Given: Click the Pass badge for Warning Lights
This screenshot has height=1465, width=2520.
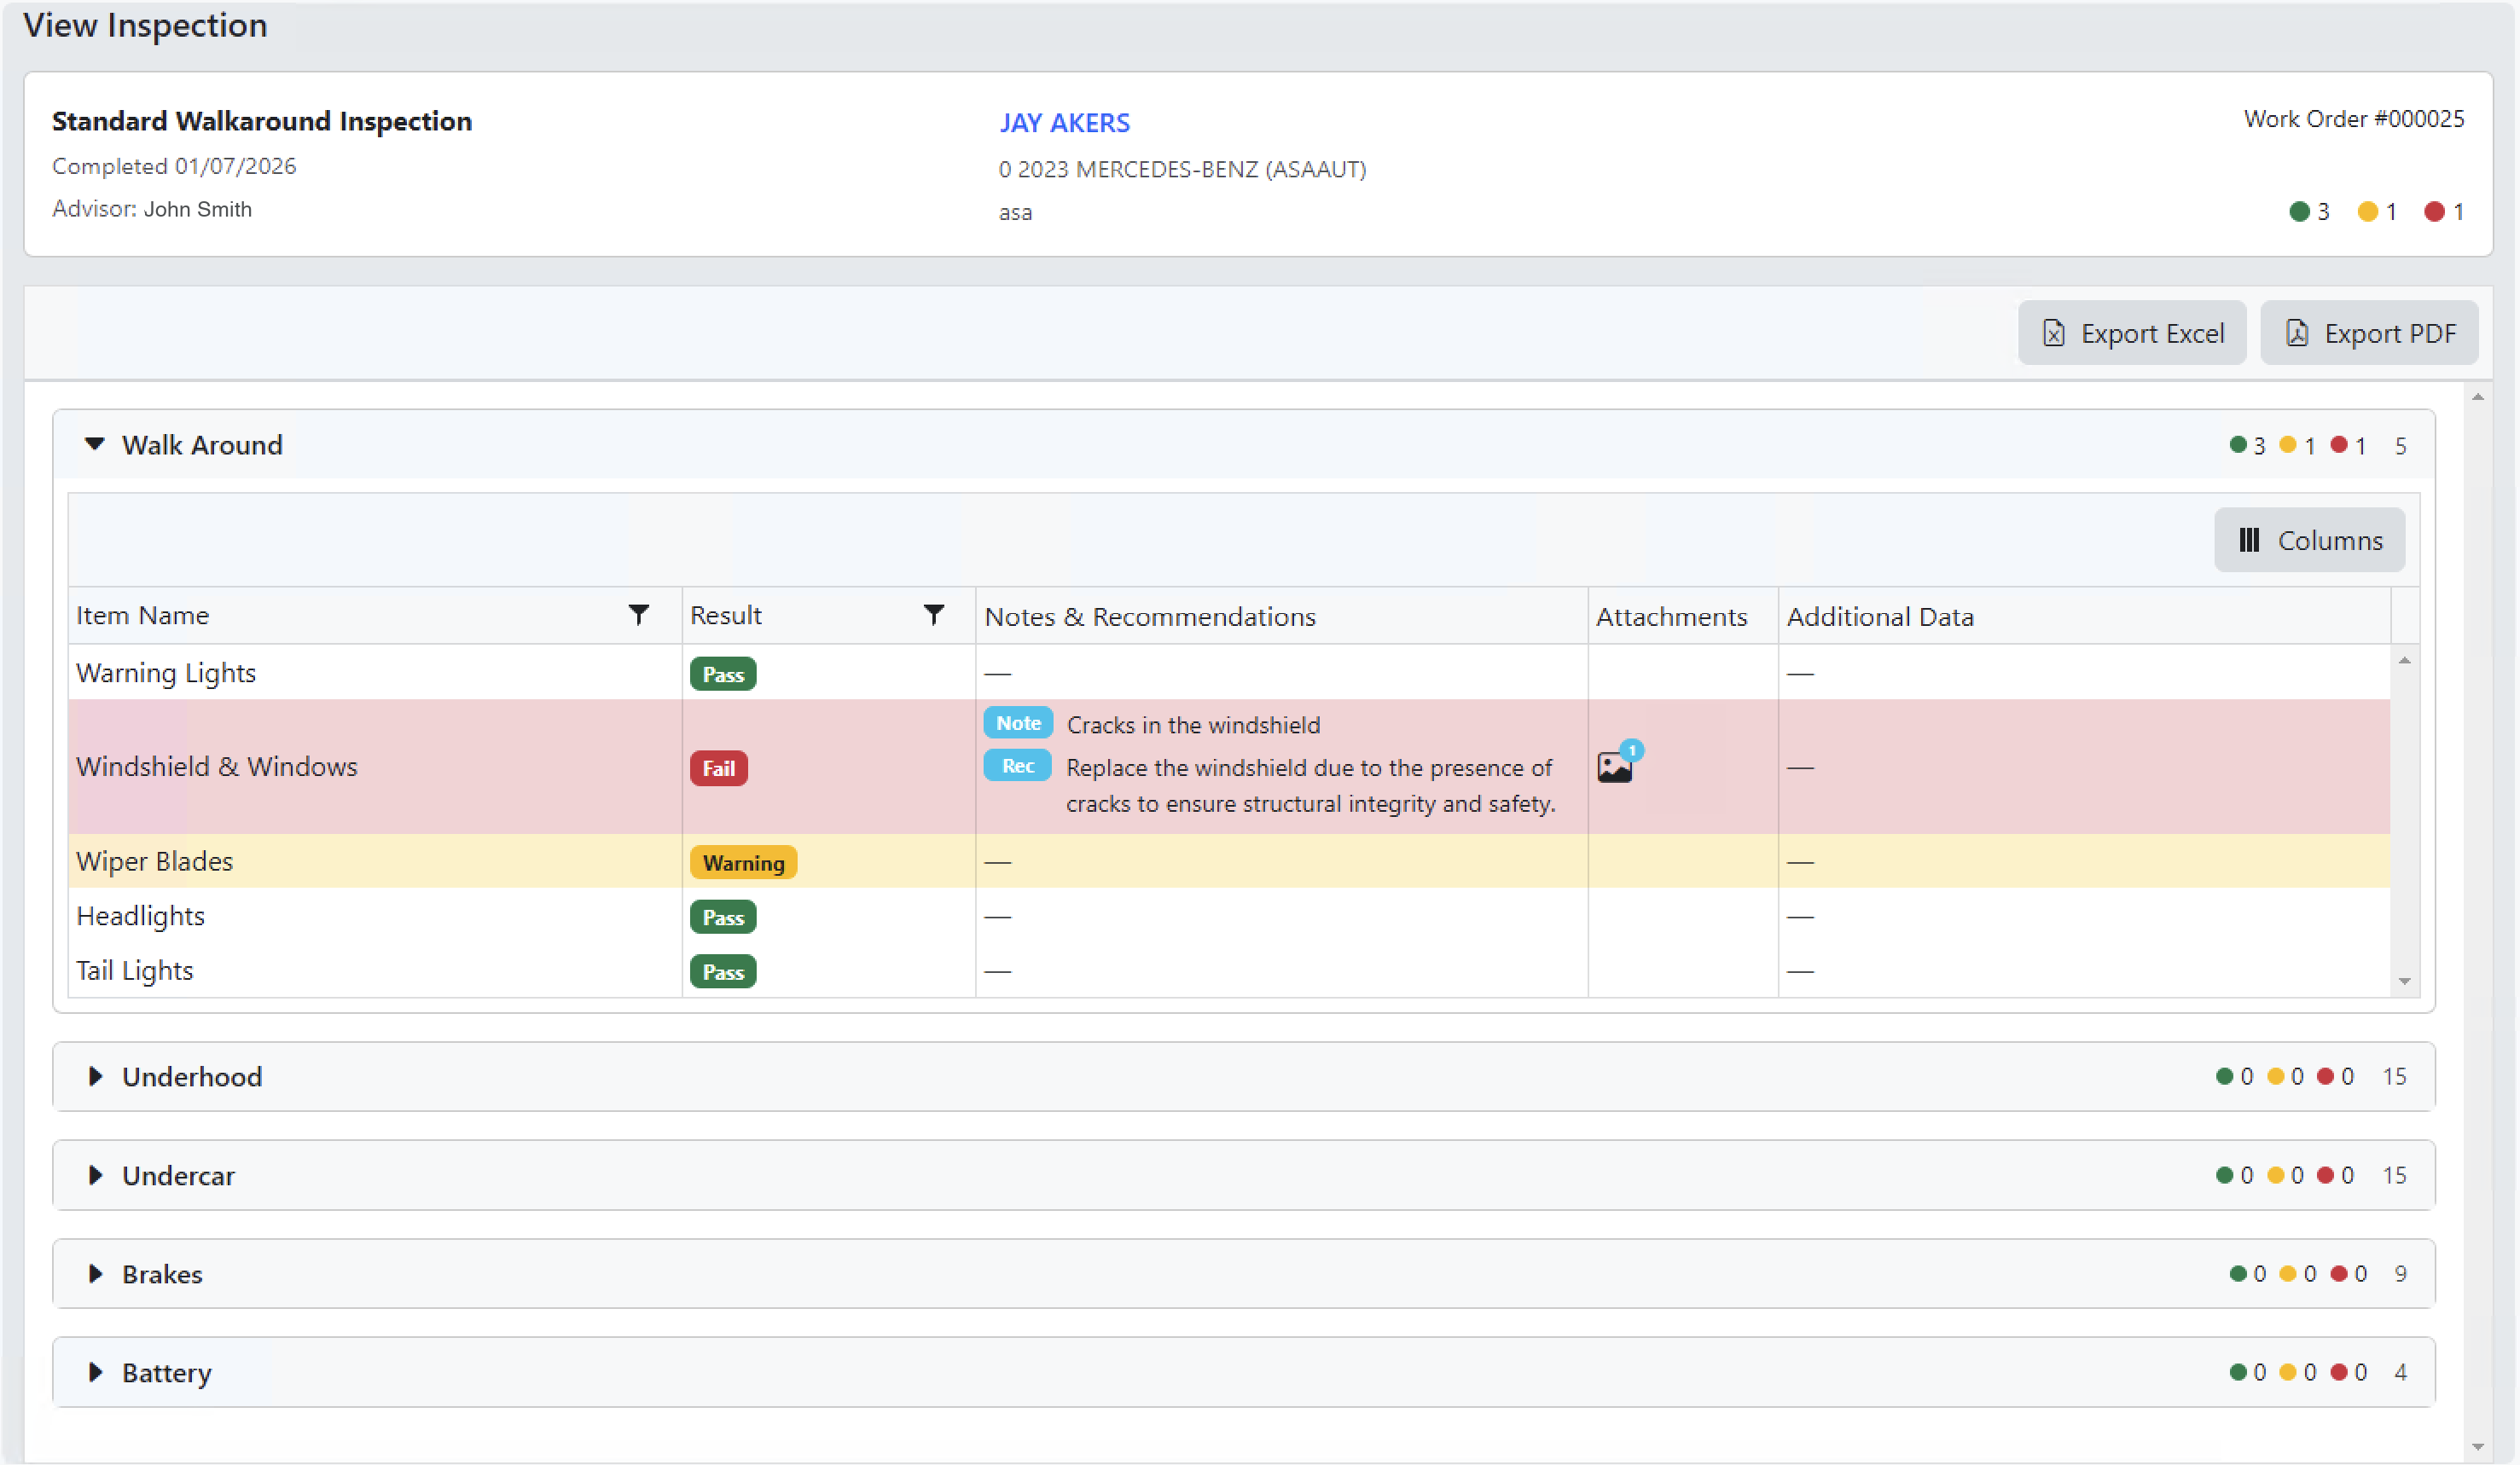Looking at the screenshot, I should point(723,675).
